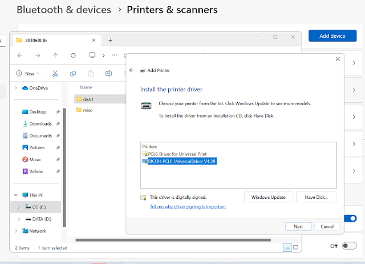The height and width of the screenshot is (264, 365).
Task: Click the Cut scissors icon in Explorer toolbar
Action: click(55, 73)
